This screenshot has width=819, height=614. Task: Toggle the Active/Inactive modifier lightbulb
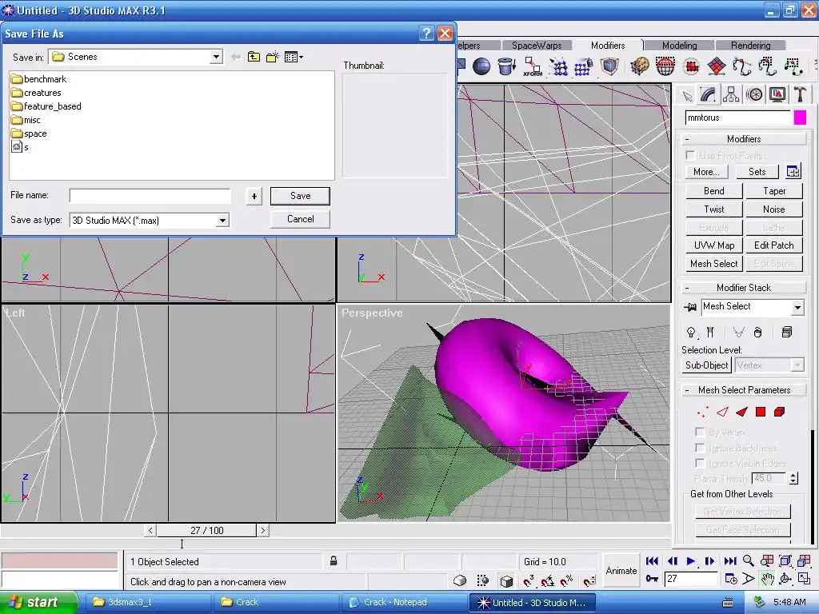point(691,332)
